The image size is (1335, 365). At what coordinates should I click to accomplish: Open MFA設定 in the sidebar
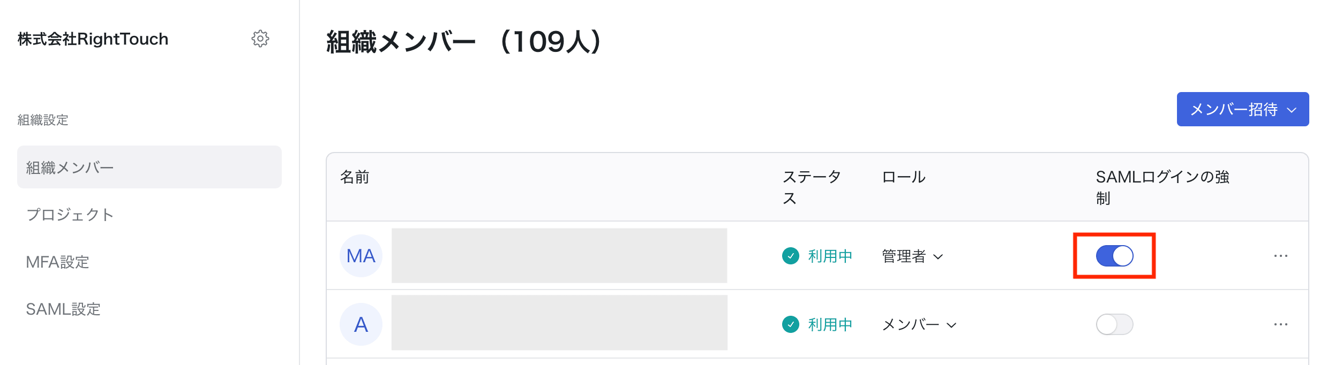(x=58, y=262)
